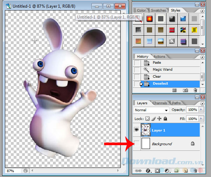Click the lock position (move) icon
211x177 pixels.
tap(159, 119)
